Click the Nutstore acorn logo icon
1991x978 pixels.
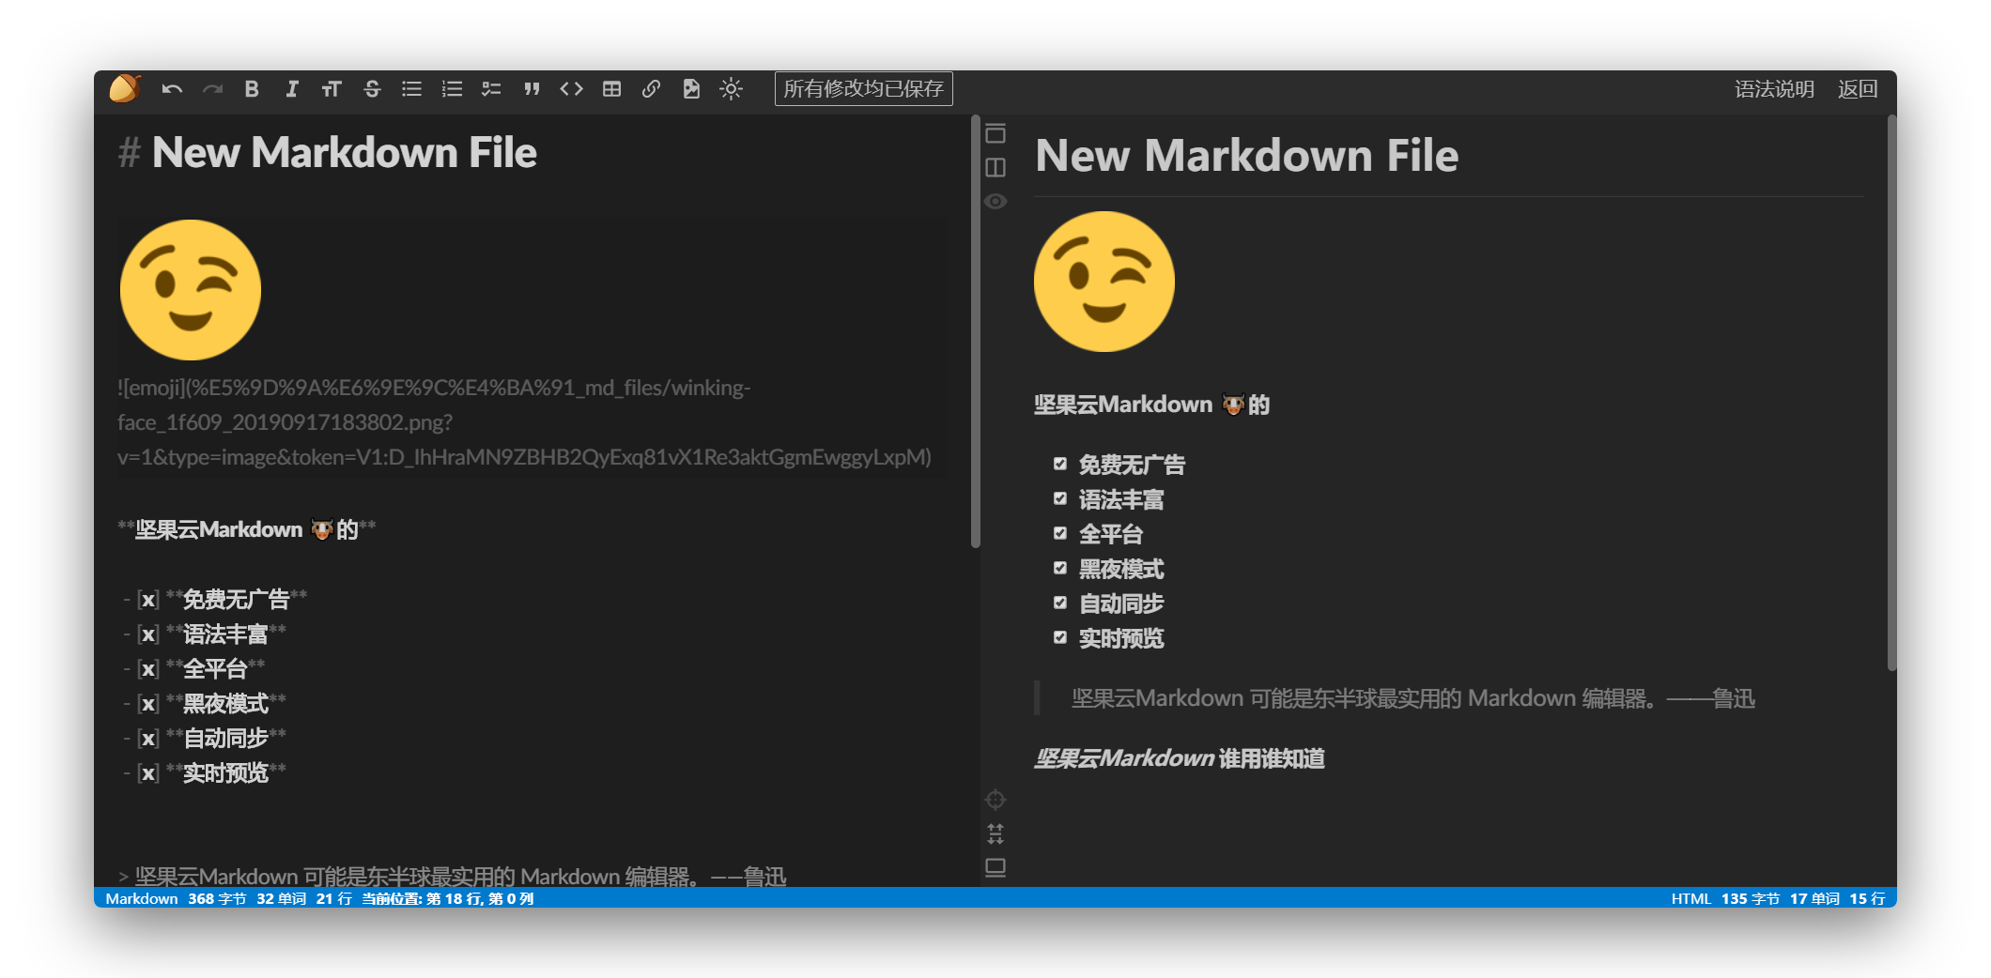(125, 88)
